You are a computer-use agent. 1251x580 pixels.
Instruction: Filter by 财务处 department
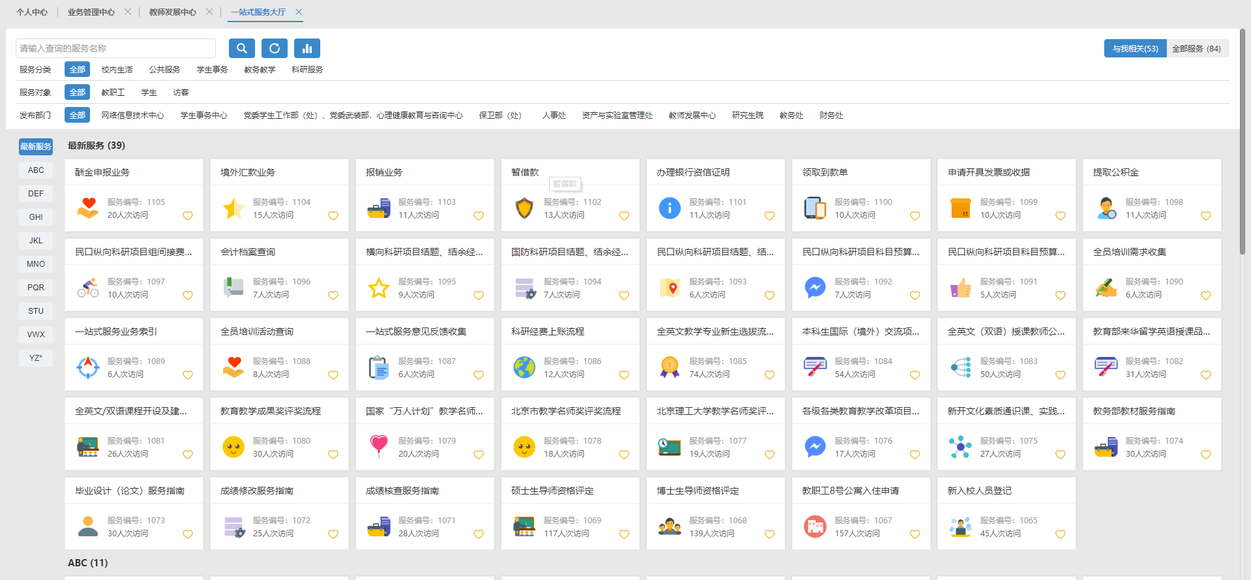831,115
